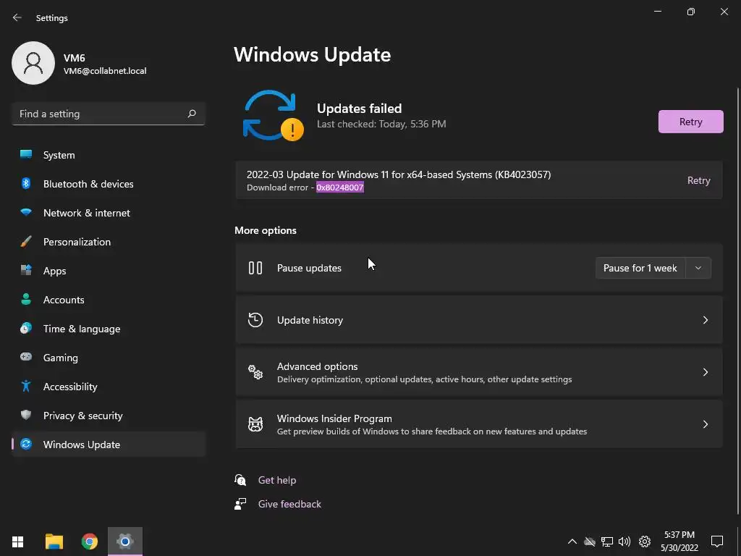Select Bluetooth & devices category
Screen dimensions: 741x556
pos(109,183)
